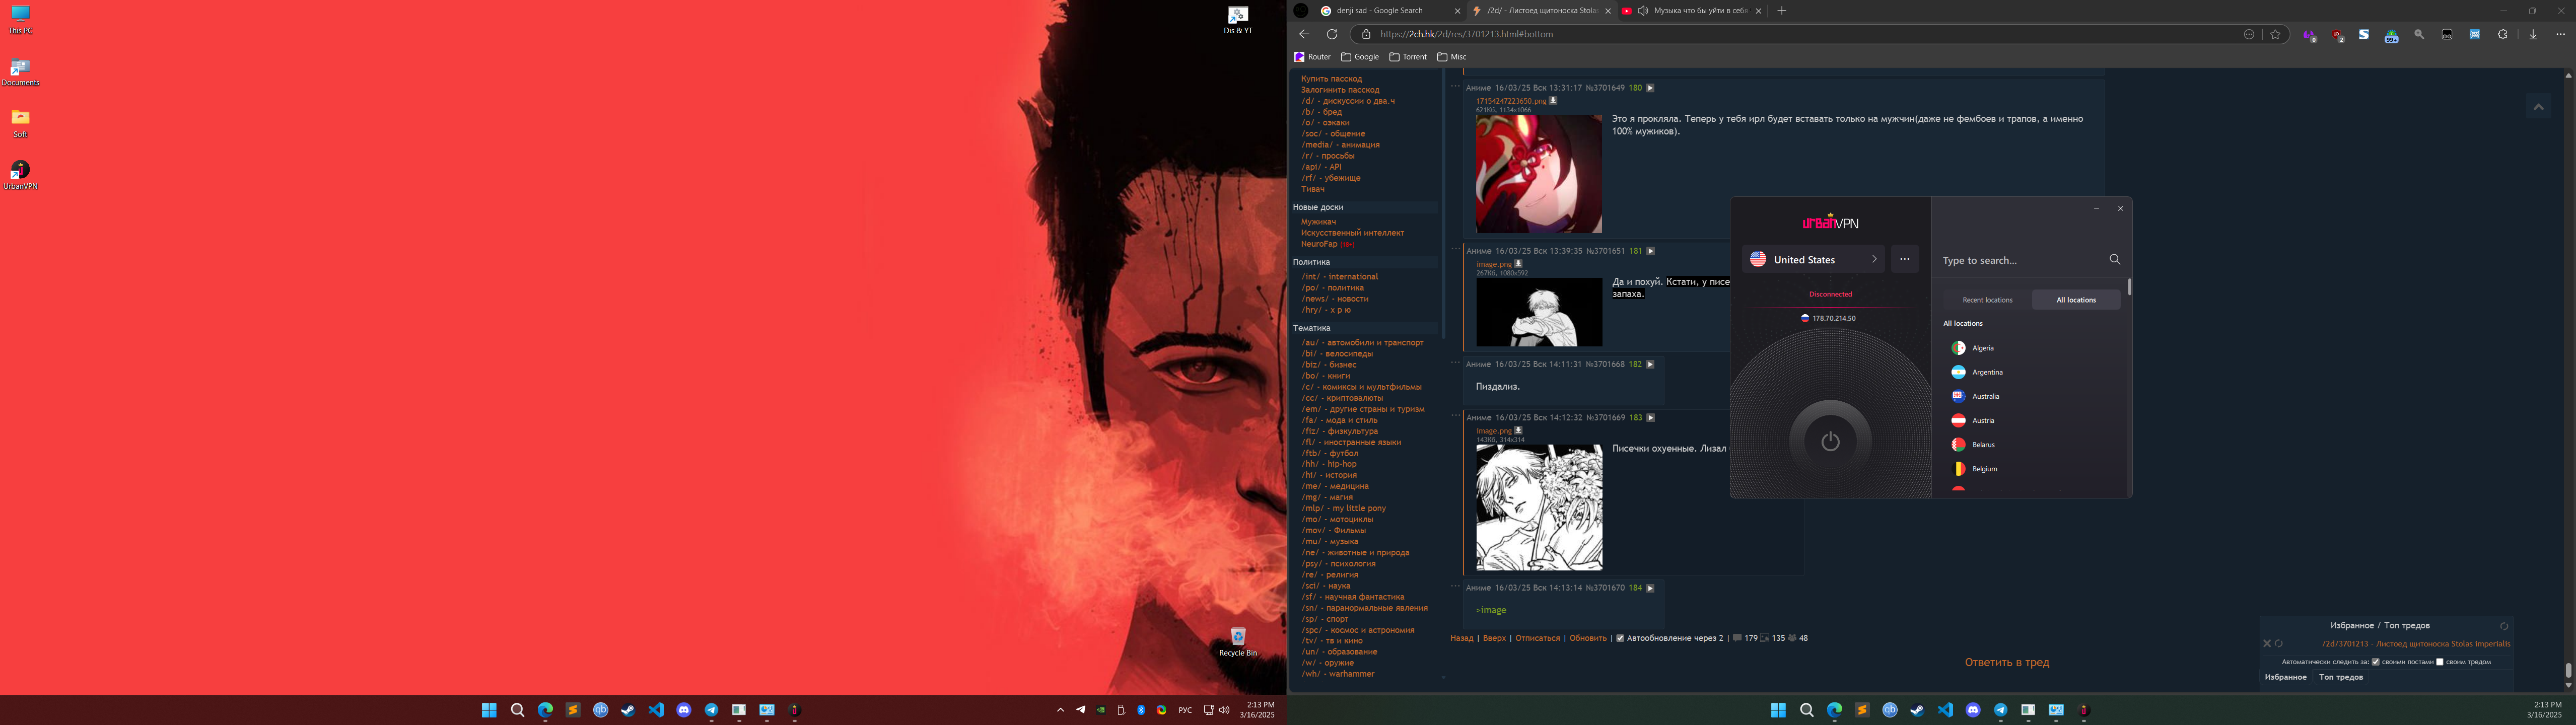Expand the Torrent bookmarks folder

click(1408, 57)
